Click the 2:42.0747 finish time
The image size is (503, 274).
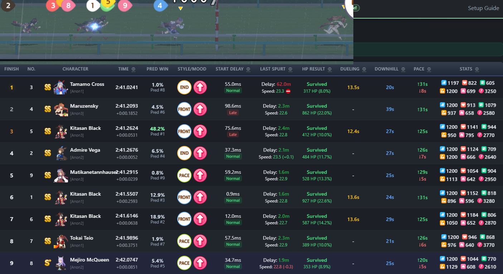tap(127, 260)
